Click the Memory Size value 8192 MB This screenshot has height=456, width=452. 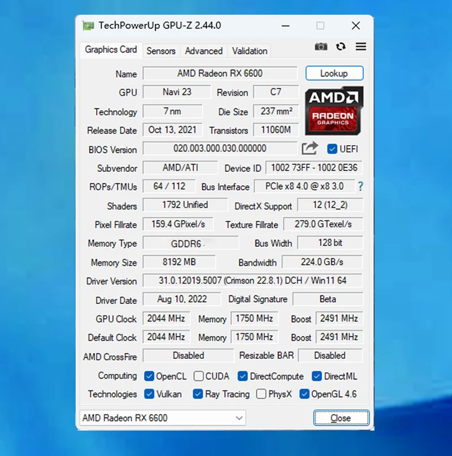tap(179, 262)
